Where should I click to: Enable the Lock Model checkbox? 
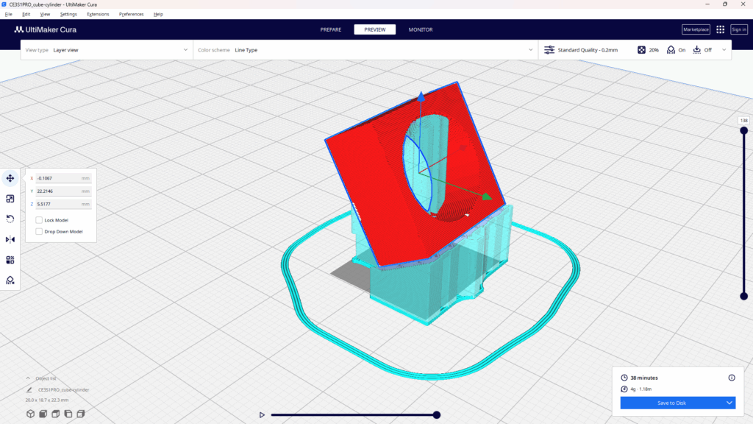point(39,220)
